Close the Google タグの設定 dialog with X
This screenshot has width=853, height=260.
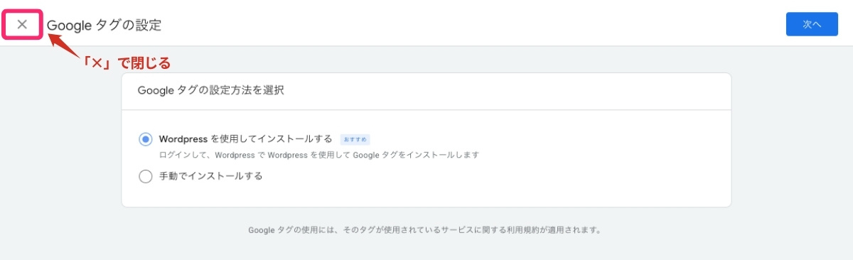(x=22, y=25)
